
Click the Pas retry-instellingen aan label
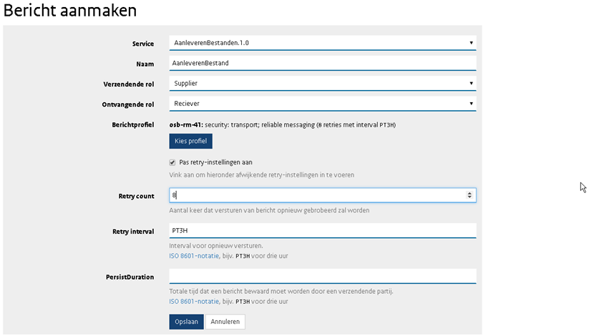pyautogui.click(x=215, y=162)
